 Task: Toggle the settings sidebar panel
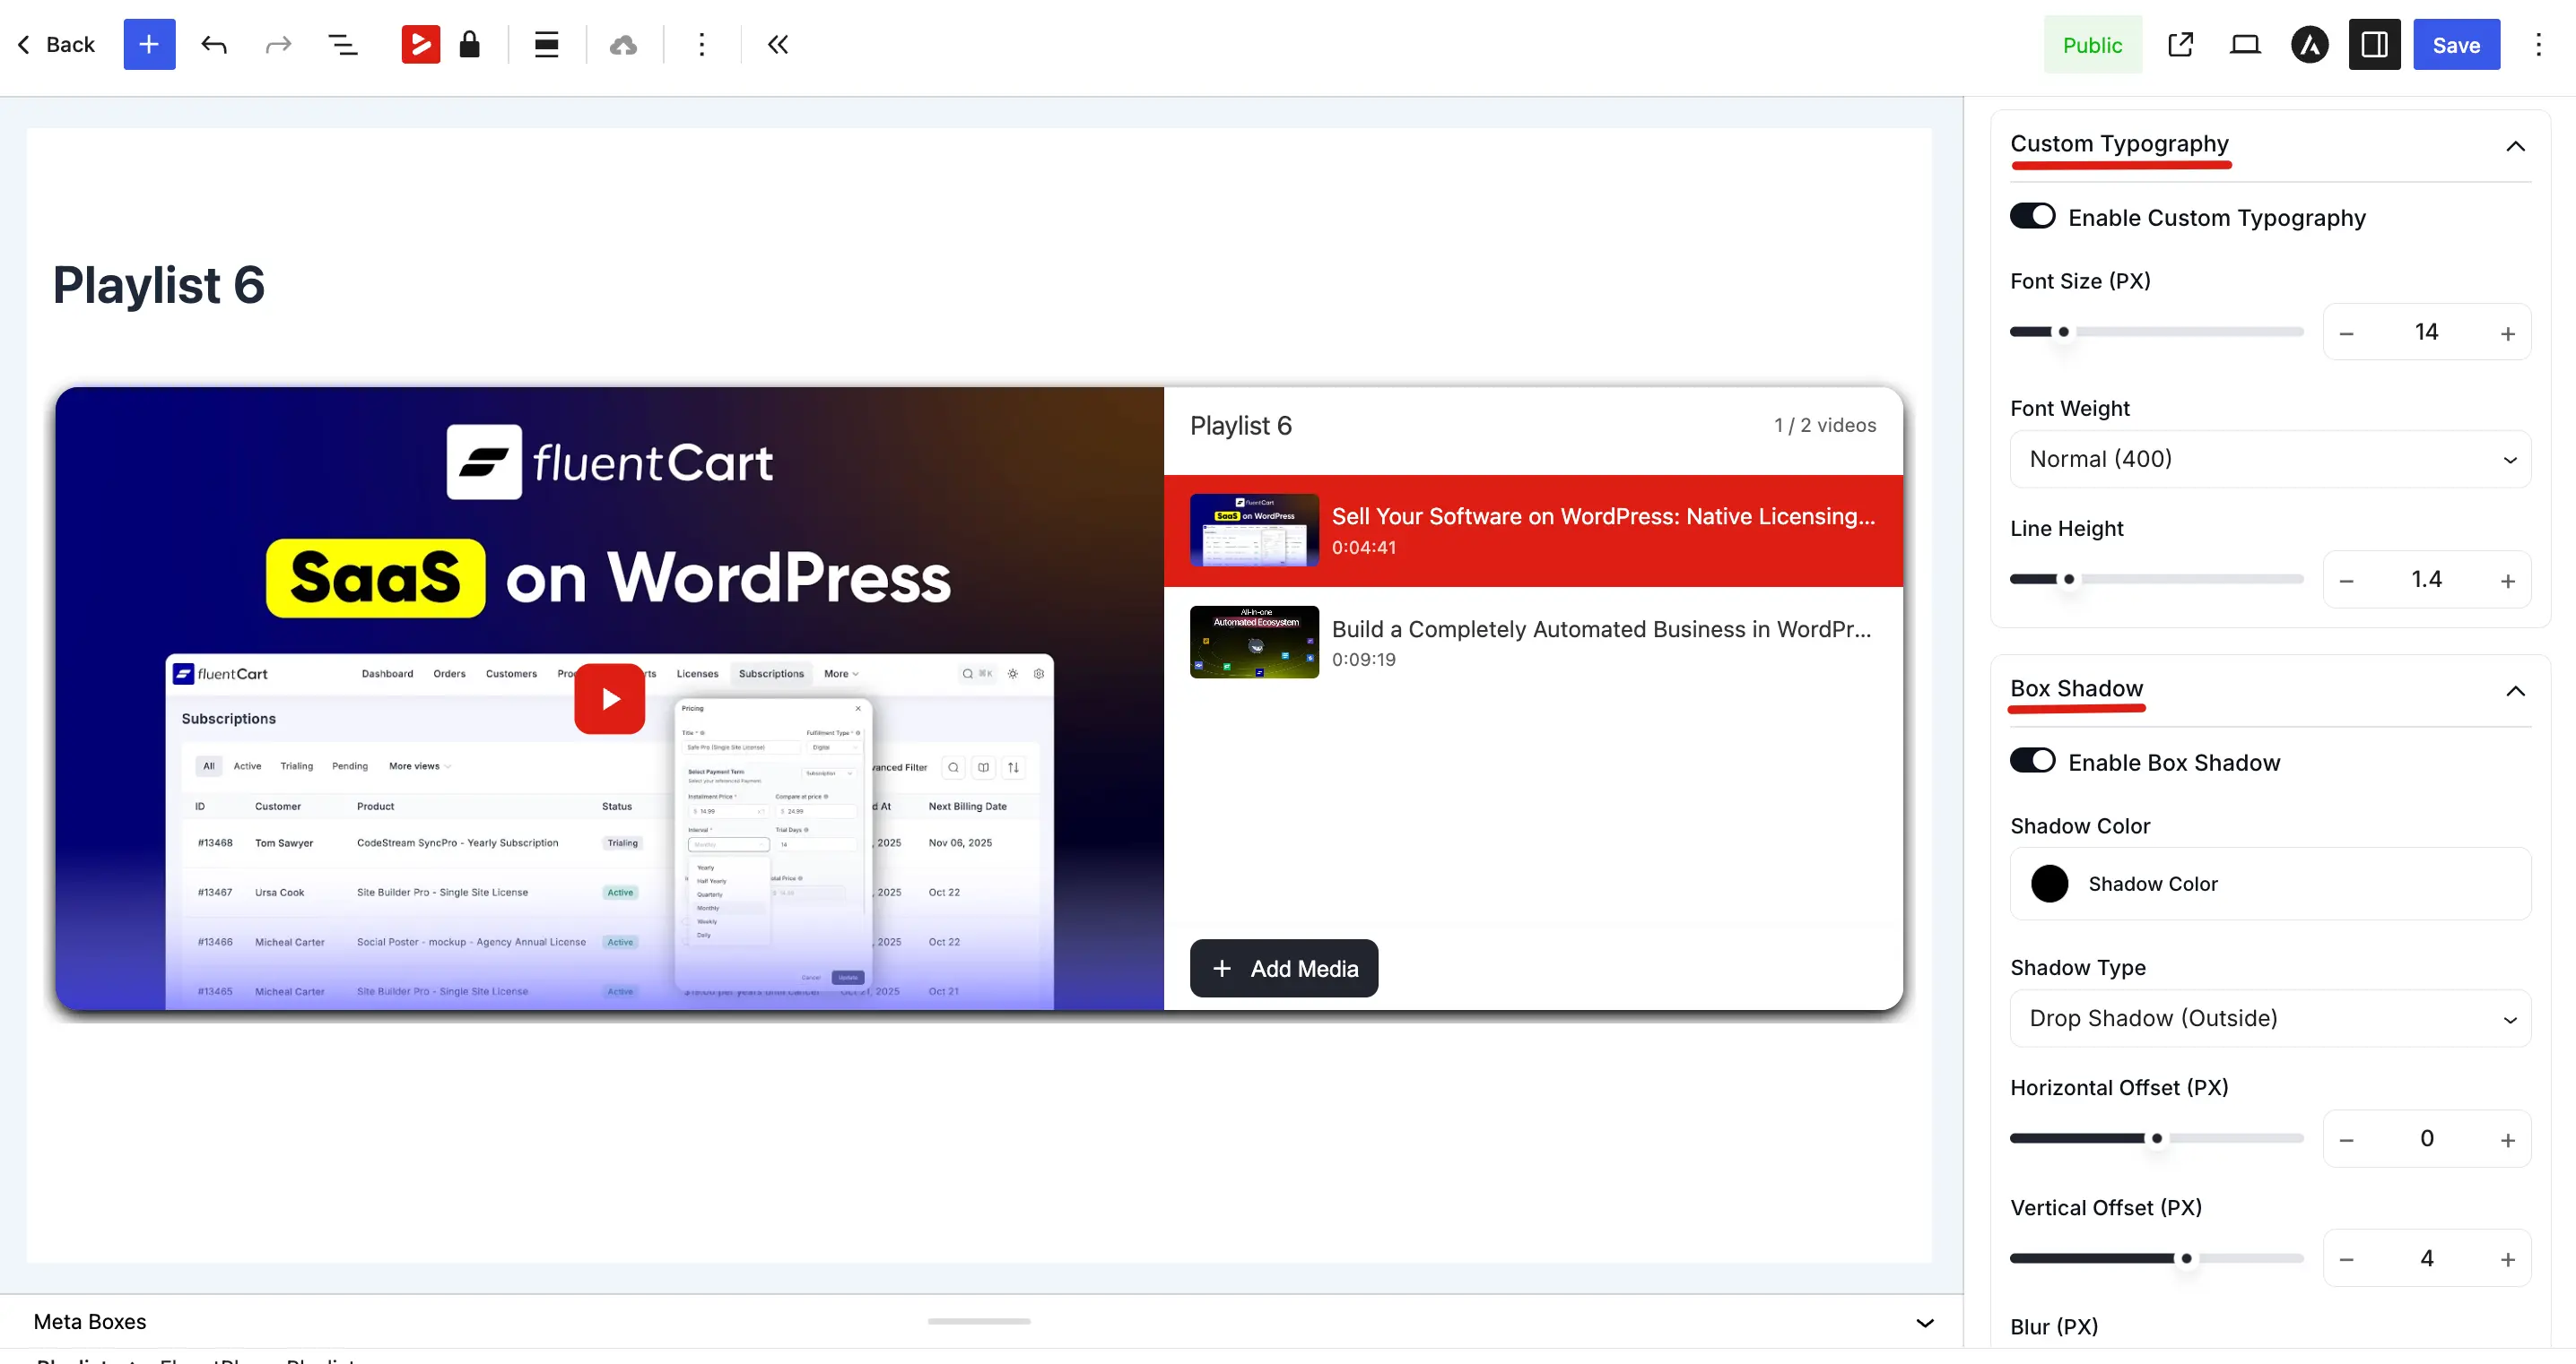[2375, 45]
